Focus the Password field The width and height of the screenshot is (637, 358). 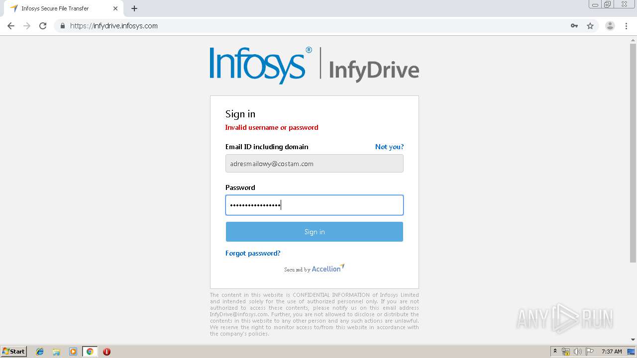click(x=315, y=205)
